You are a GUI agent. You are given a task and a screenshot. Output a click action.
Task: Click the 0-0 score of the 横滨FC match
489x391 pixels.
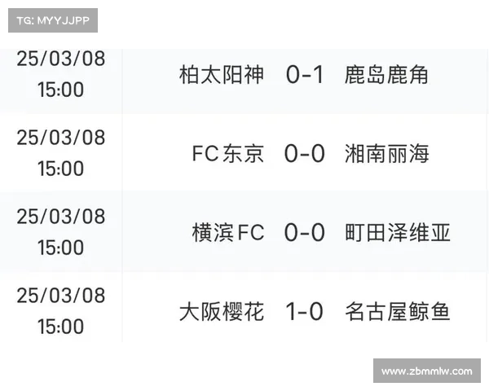305,233
